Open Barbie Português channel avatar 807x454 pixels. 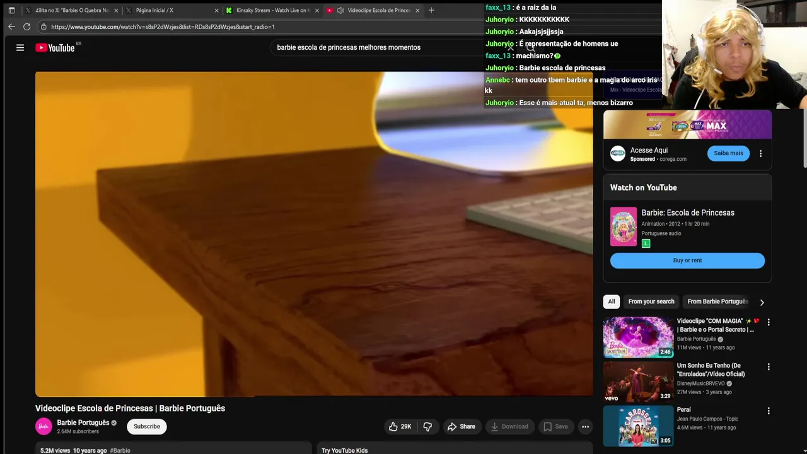tap(44, 426)
